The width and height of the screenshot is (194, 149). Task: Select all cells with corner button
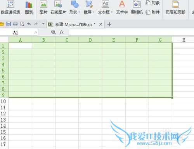[x=4, y=40]
